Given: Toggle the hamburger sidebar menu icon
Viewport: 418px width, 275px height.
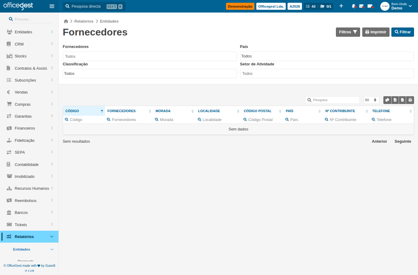Looking at the screenshot, I should pos(52,6).
